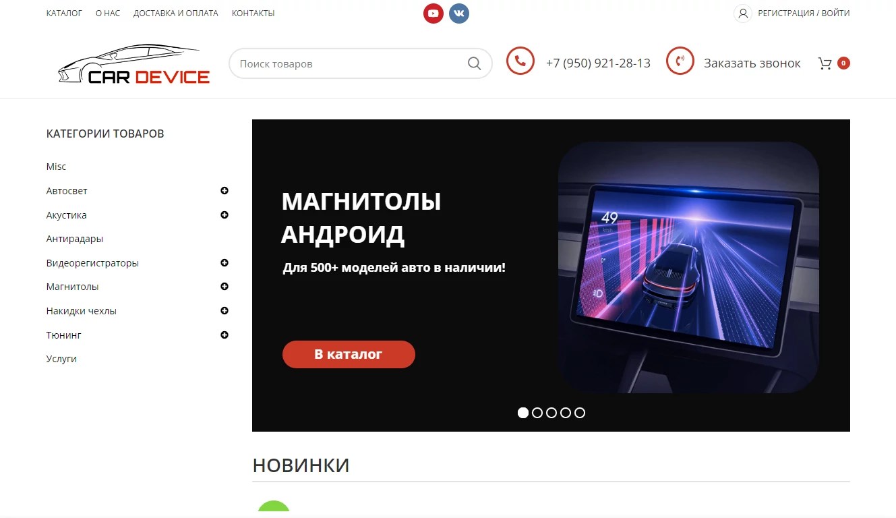Viewport: 896px width, 518px height.
Task: Open the Накидки чехлы category link
Action: [82, 311]
